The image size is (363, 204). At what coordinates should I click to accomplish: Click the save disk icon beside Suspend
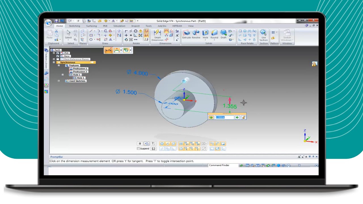[153, 149]
